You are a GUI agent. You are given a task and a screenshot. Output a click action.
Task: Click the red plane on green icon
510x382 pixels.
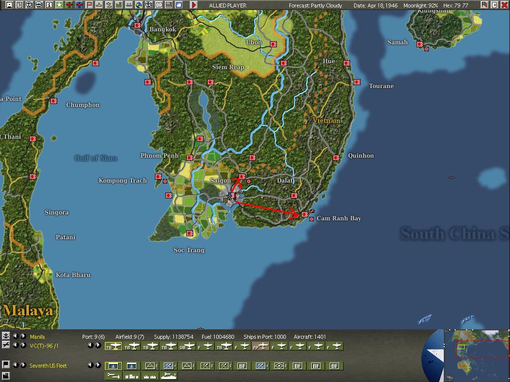tap(69, 5)
